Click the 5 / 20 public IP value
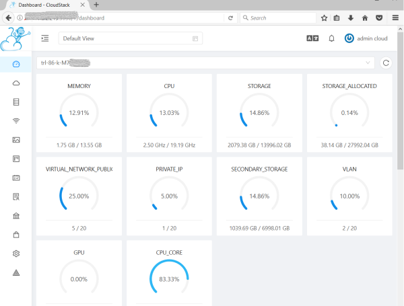The height and width of the screenshot is (306, 404). (x=79, y=228)
